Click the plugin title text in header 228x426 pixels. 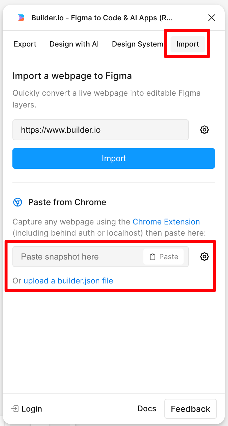pyautogui.click(x=102, y=18)
